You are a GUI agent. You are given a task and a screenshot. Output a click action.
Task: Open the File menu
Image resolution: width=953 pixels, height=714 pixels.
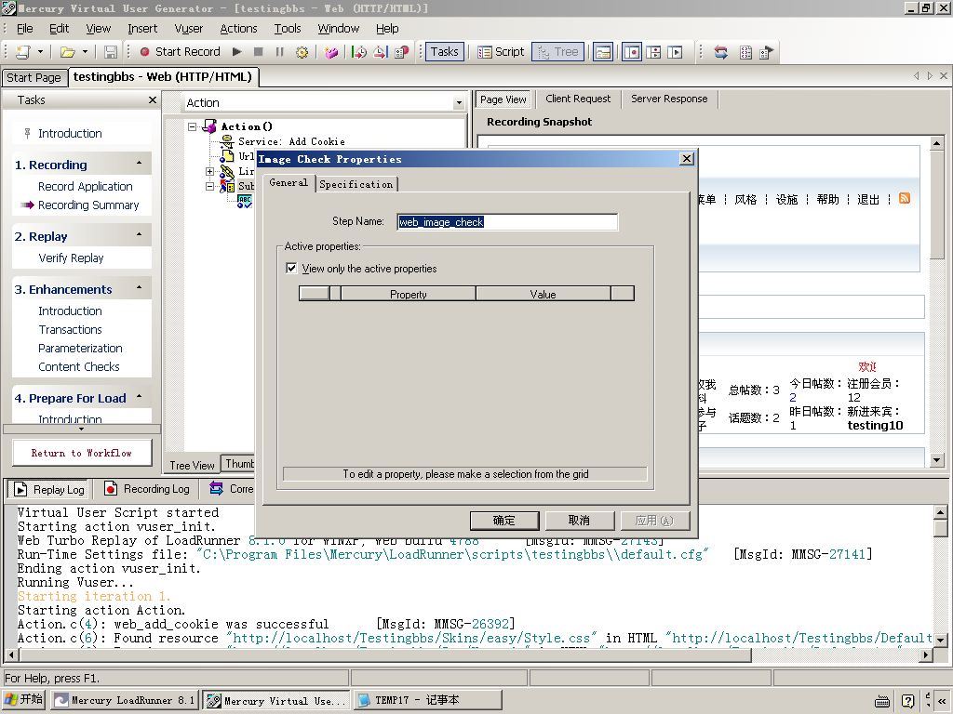25,29
